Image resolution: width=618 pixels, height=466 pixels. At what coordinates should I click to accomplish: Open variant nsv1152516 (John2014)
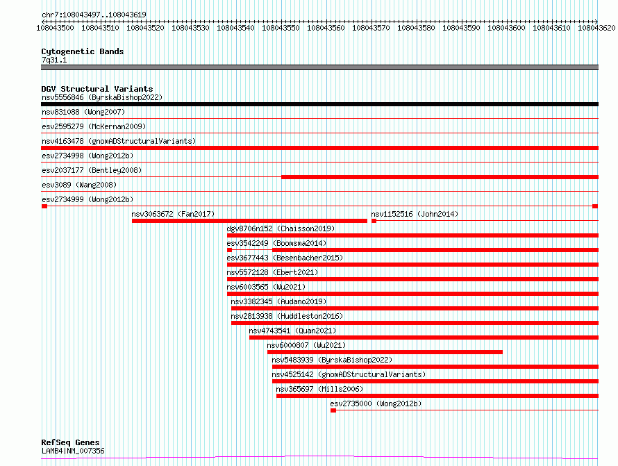pyautogui.click(x=415, y=214)
